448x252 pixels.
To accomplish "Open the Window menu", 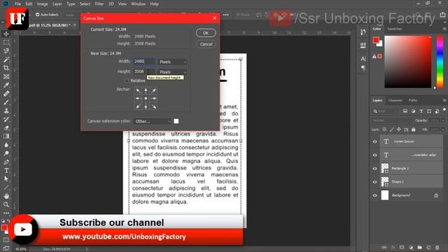I will click(139, 4).
